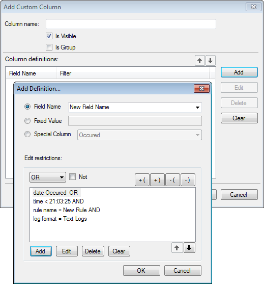
Task: Add closing parenthesis with +) button
Action: click(x=157, y=180)
